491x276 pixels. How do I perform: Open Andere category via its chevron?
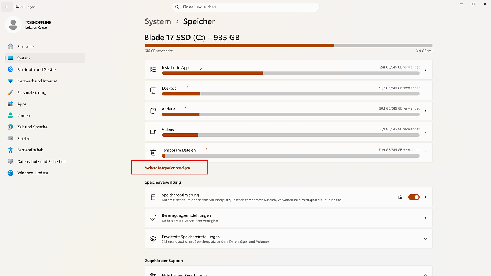[x=425, y=111]
